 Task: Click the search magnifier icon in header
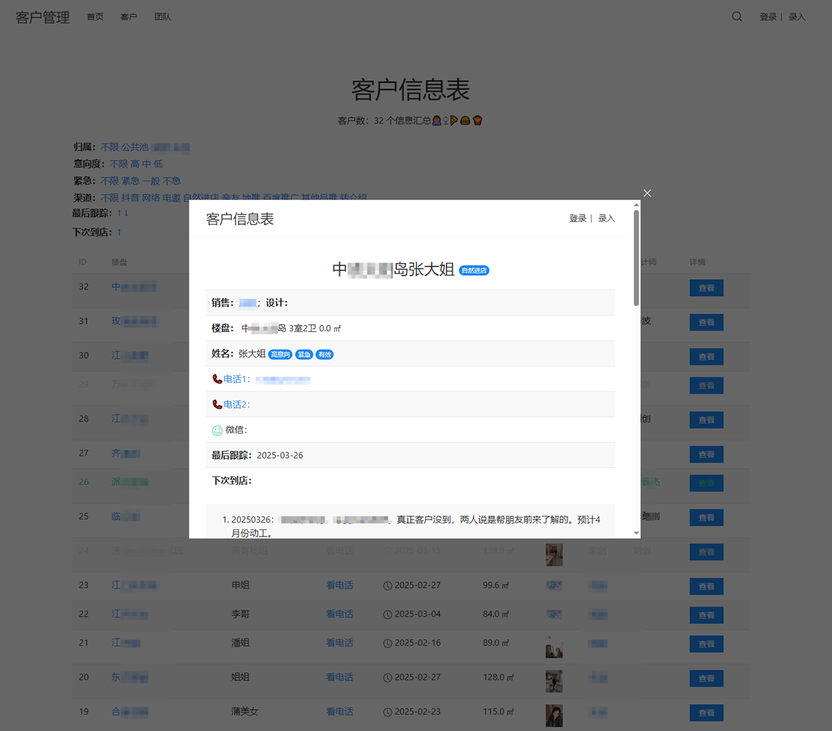click(x=737, y=16)
